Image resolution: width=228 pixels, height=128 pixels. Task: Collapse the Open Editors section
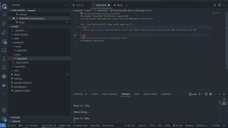(x=10, y=10)
